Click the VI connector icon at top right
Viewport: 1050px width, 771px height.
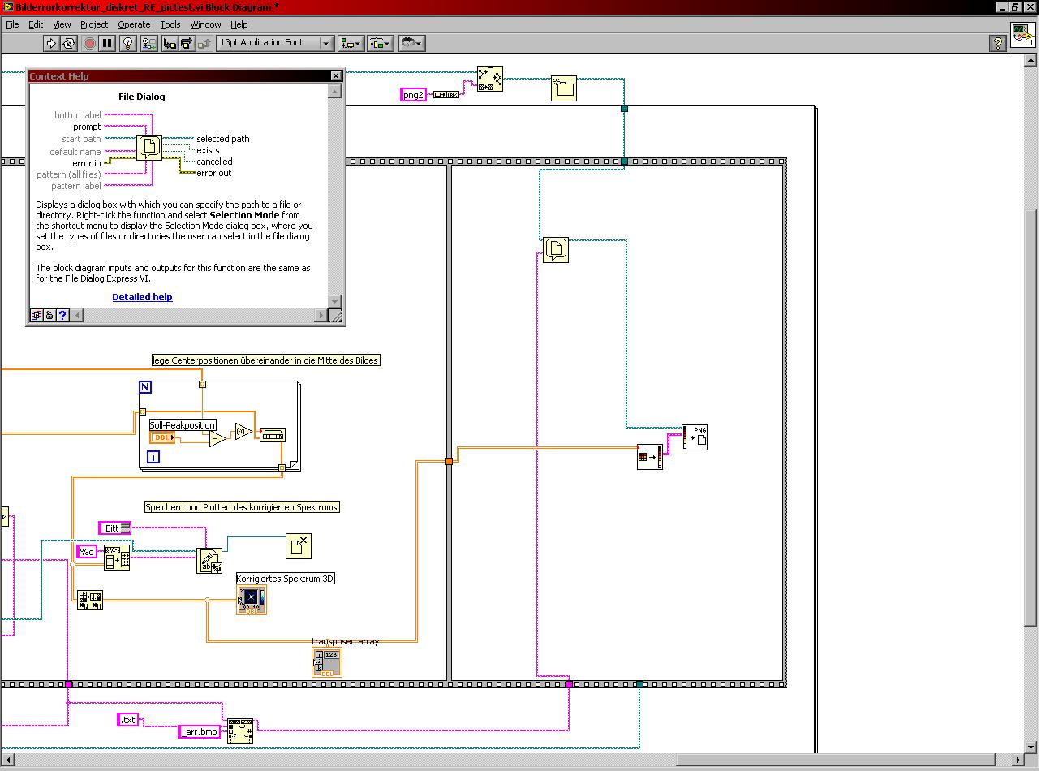(1022, 36)
